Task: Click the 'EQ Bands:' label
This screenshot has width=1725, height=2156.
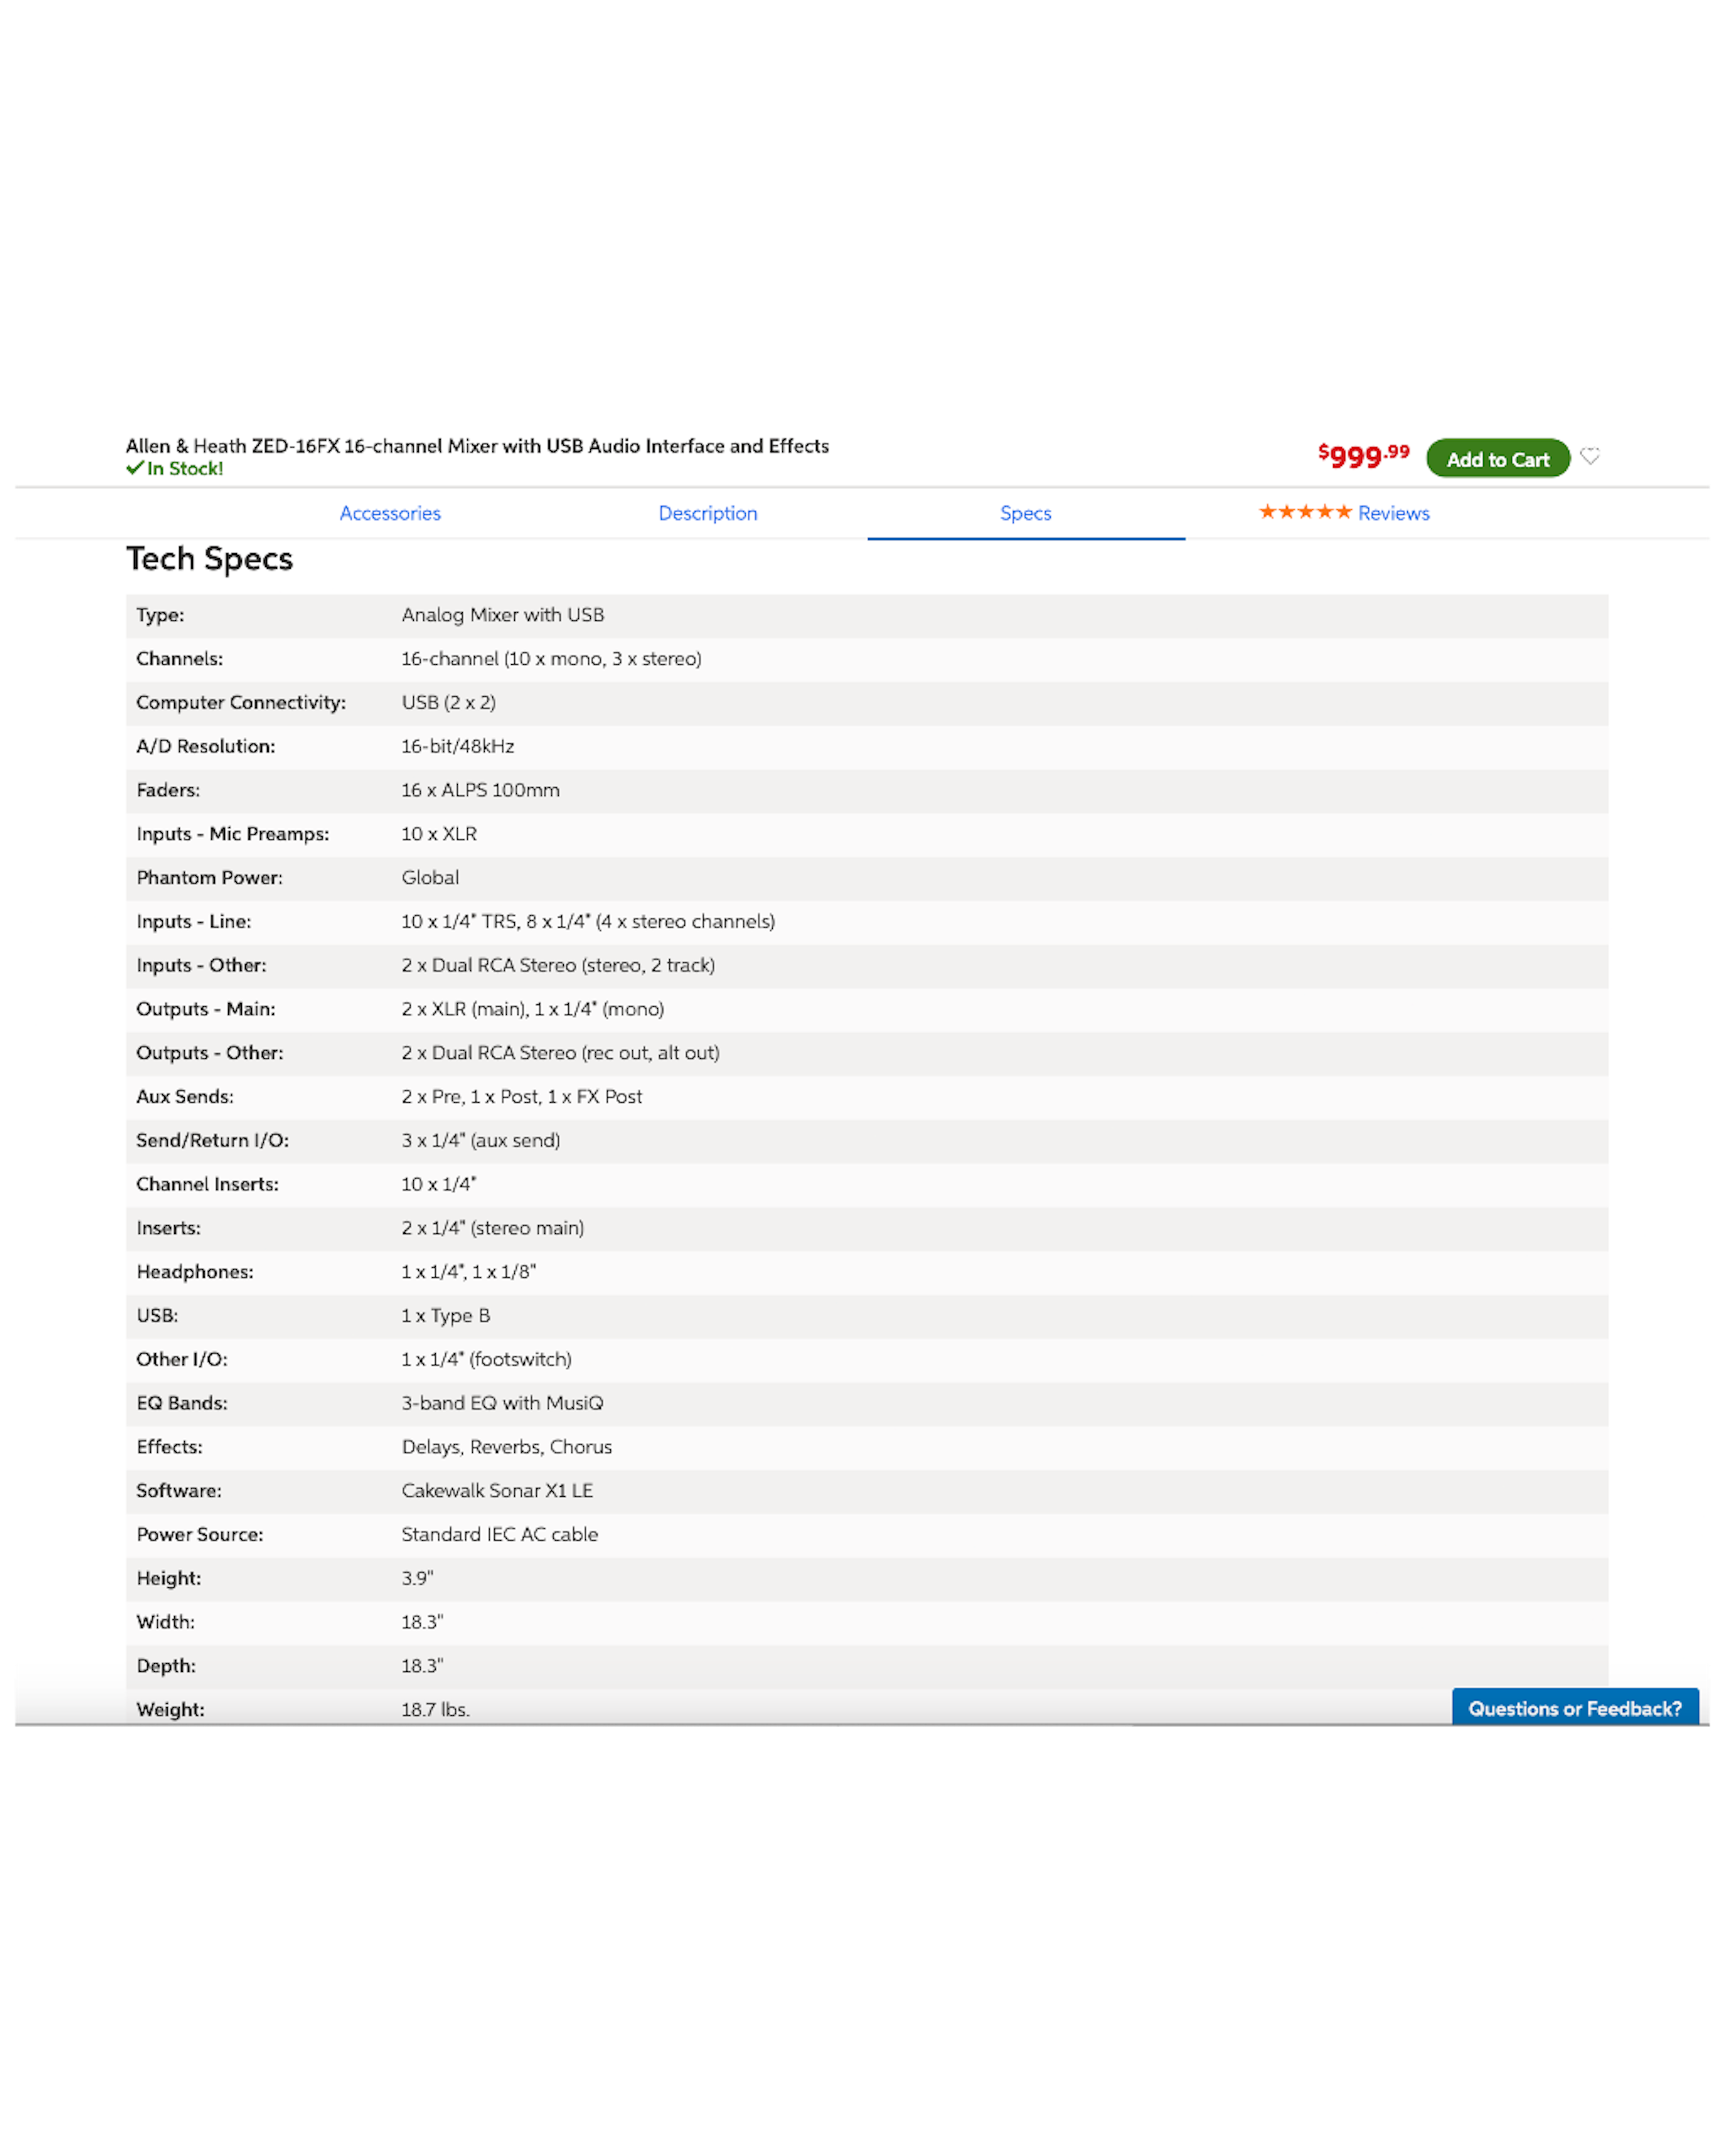Action: point(181,1403)
